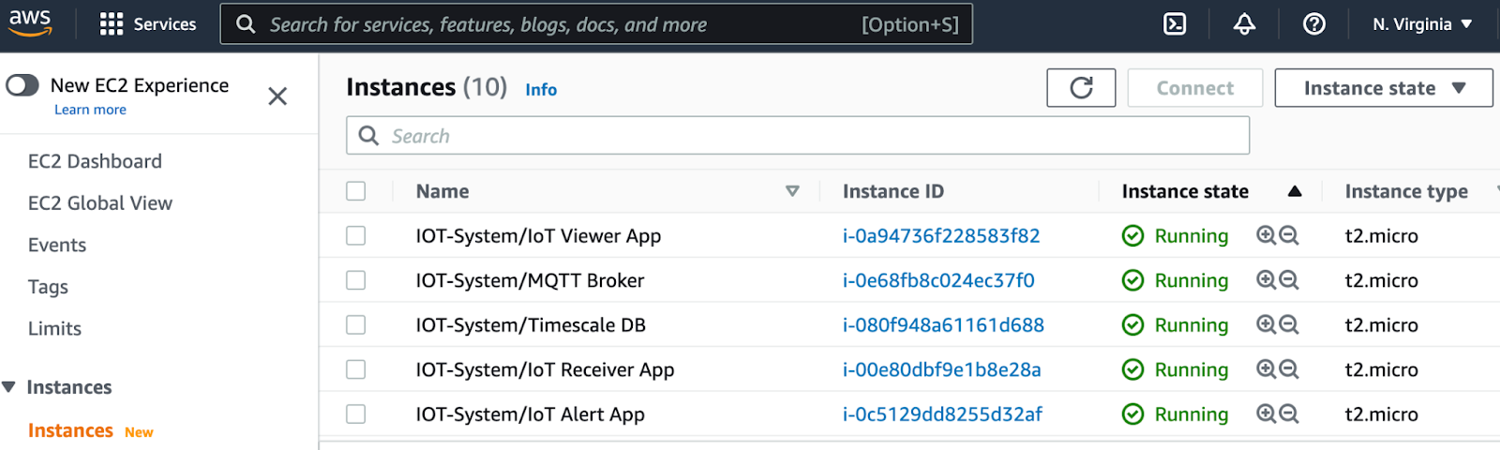
Task: Toggle the New EC2 Experience switch
Action: [x=22, y=85]
